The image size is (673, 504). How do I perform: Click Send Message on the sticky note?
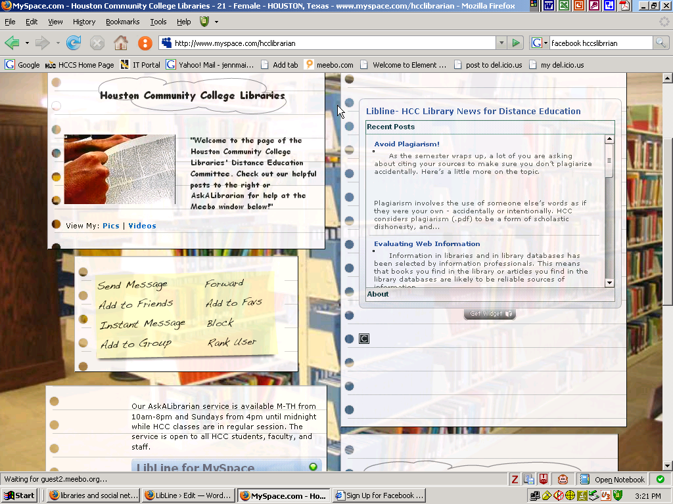(x=132, y=285)
